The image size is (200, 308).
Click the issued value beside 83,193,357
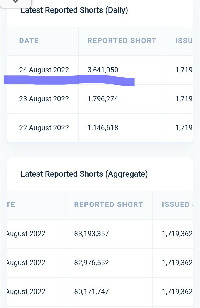click(177, 234)
